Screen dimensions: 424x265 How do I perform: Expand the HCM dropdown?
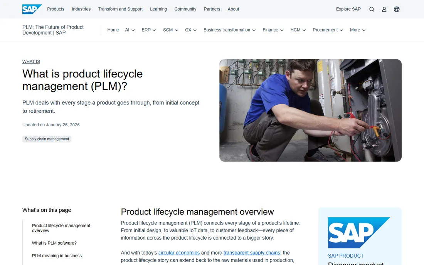pyautogui.click(x=298, y=30)
